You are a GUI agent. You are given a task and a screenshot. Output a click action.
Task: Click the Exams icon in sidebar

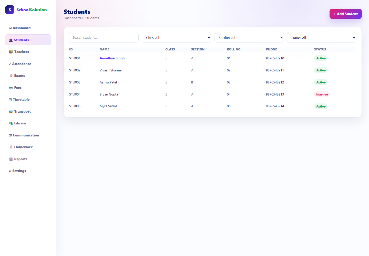pyautogui.click(x=11, y=76)
